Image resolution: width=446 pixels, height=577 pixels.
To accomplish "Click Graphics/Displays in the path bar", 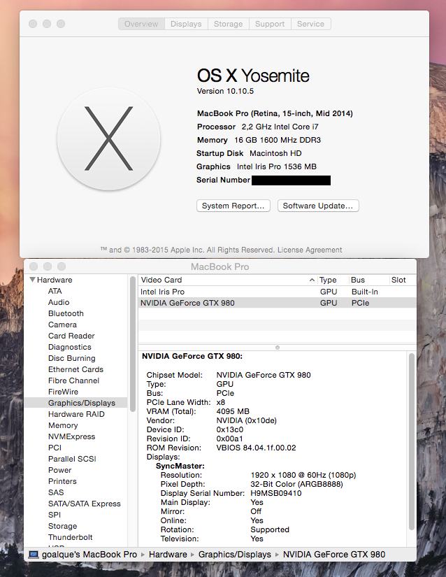I will [235, 555].
